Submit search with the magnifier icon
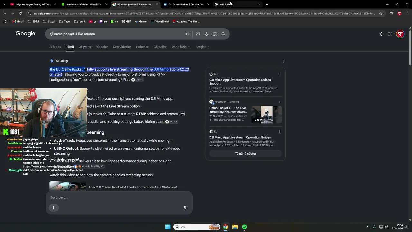This screenshot has height=232, width=412. [x=223, y=34]
